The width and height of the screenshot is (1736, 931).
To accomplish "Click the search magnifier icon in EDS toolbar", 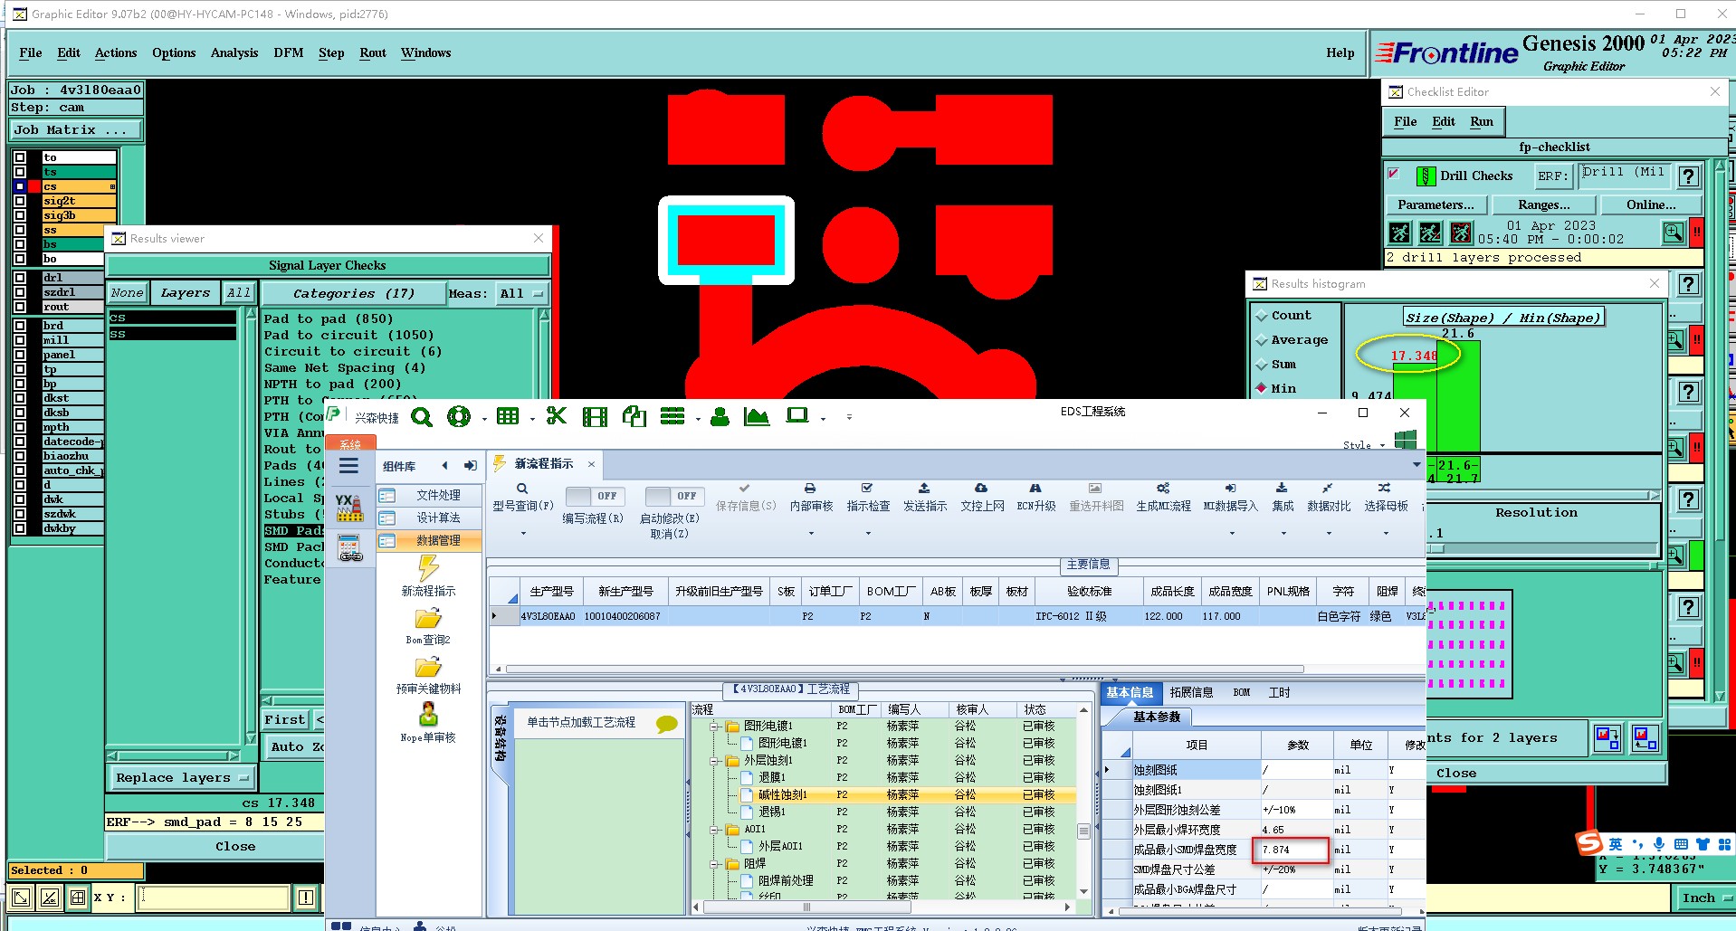I will tap(422, 416).
